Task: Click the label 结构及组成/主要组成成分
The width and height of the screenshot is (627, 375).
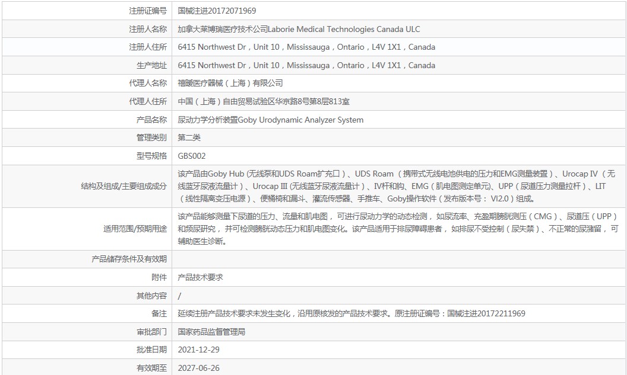Action: (123, 186)
